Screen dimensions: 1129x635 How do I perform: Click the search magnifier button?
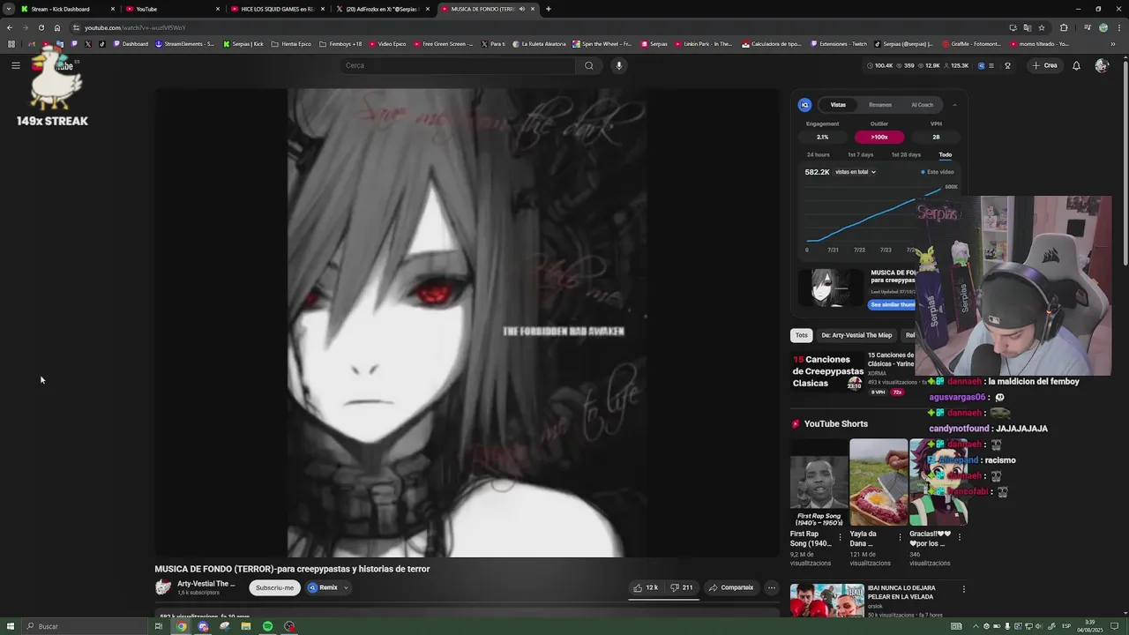[x=588, y=65]
